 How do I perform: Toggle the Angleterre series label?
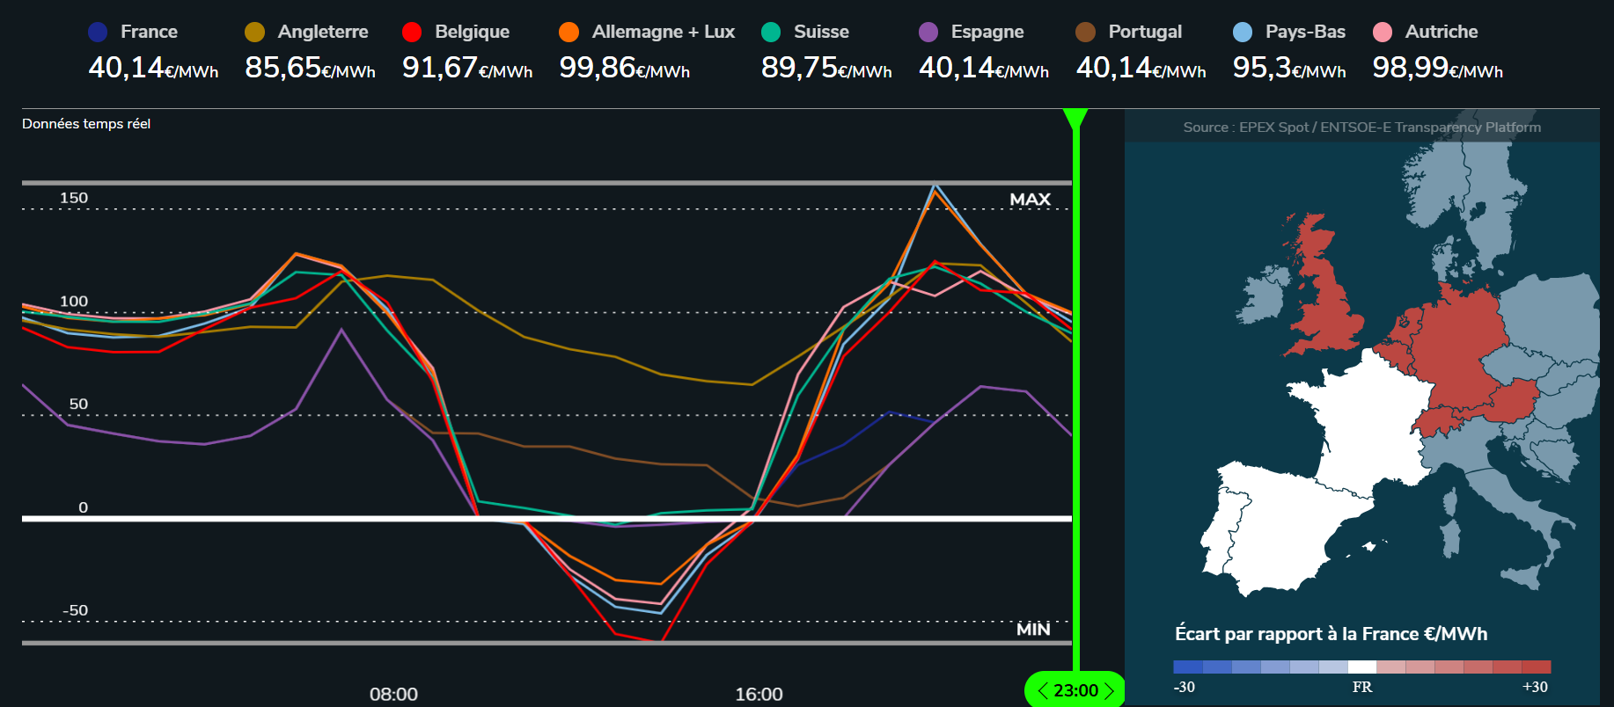[323, 32]
